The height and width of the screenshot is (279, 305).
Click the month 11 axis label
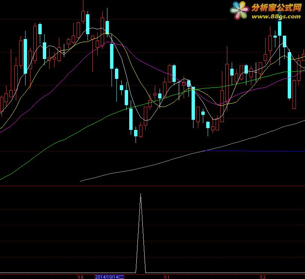(x=167, y=277)
